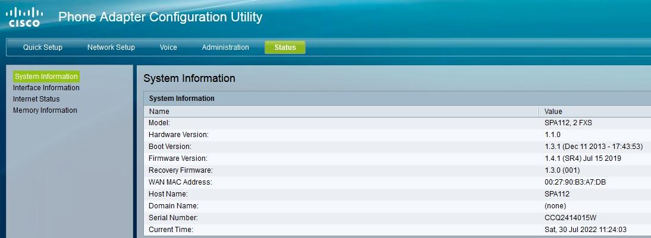Select the Boot Version value 1.3.1
The width and height of the screenshot is (651, 238).
593,147
